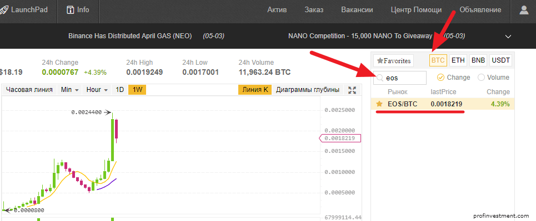536x221 pixels.
Task: Click the 24h Change value 0.0000767
Action: point(60,73)
